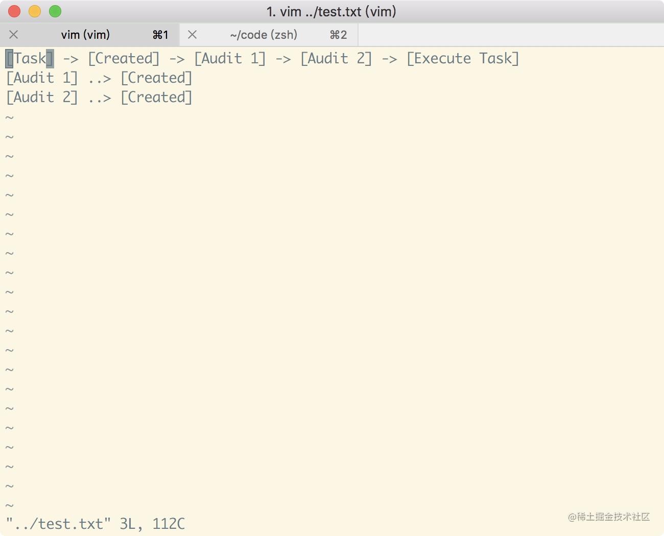
Task: Click the -> arrow right after [Task]
Action: coord(71,60)
